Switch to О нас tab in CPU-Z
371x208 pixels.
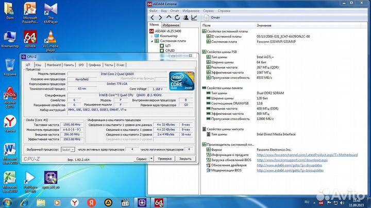tap(120, 65)
